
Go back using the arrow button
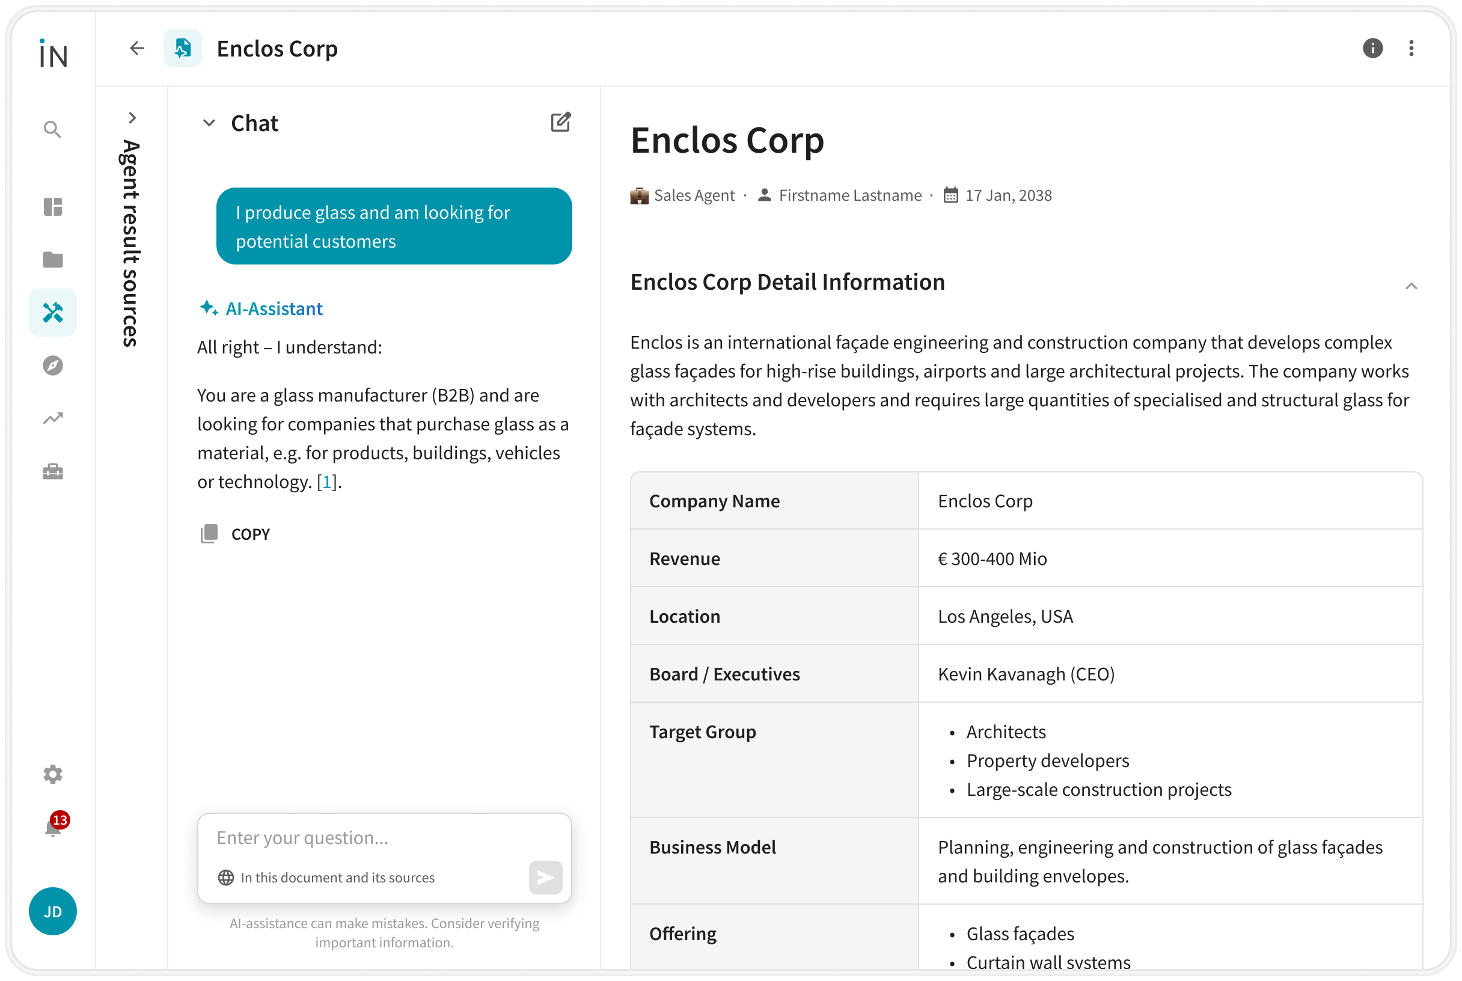pyautogui.click(x=137, y=48)
